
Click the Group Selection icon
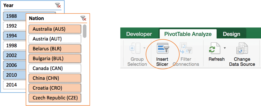click(135, 48)
